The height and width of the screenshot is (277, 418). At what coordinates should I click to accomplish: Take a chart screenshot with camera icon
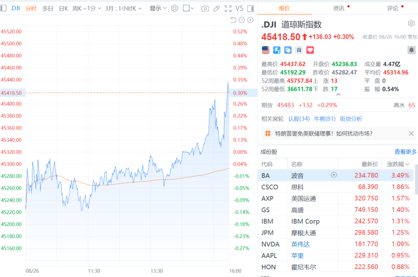205,8
